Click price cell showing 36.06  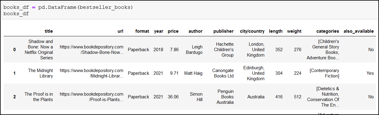pos(173,97)
